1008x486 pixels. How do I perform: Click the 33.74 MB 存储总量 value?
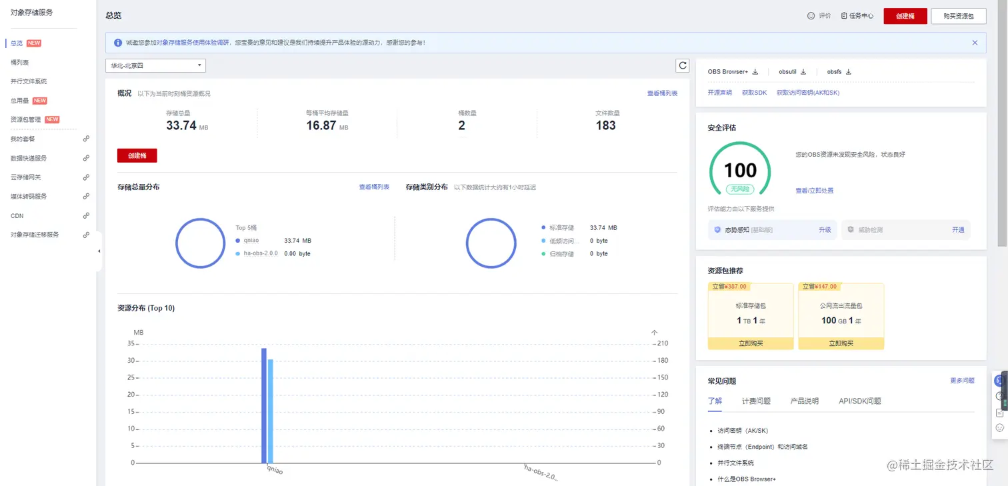(x=187, y=125)
